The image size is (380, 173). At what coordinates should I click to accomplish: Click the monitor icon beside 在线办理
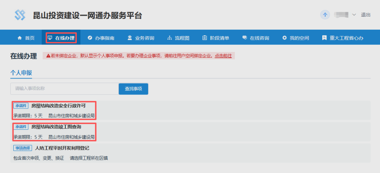[50, 38]
